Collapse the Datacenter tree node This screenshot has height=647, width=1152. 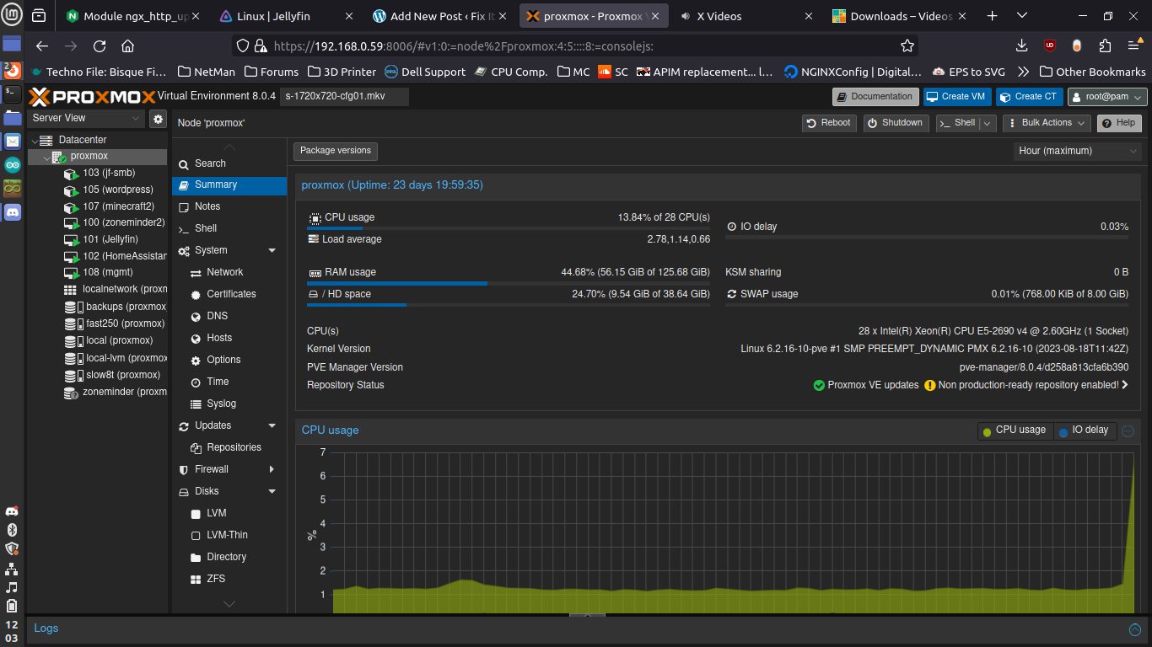[x=35, y=140]
